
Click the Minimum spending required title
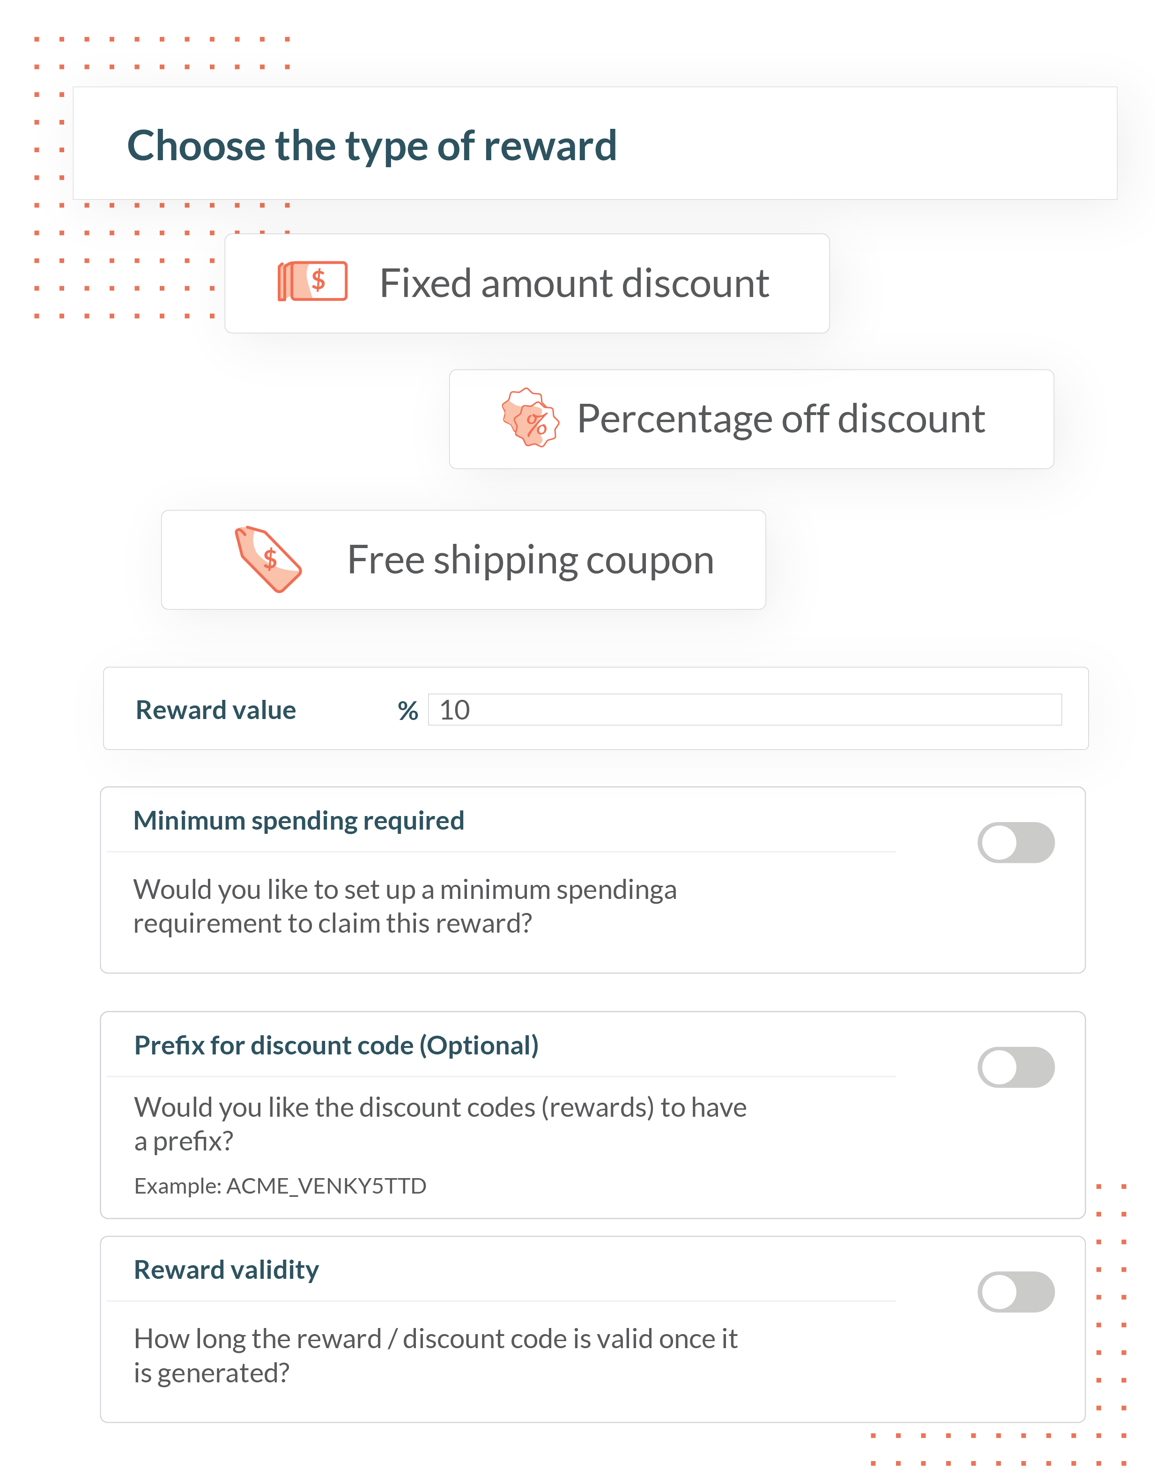pyautogui.click(x=299, y=821)
